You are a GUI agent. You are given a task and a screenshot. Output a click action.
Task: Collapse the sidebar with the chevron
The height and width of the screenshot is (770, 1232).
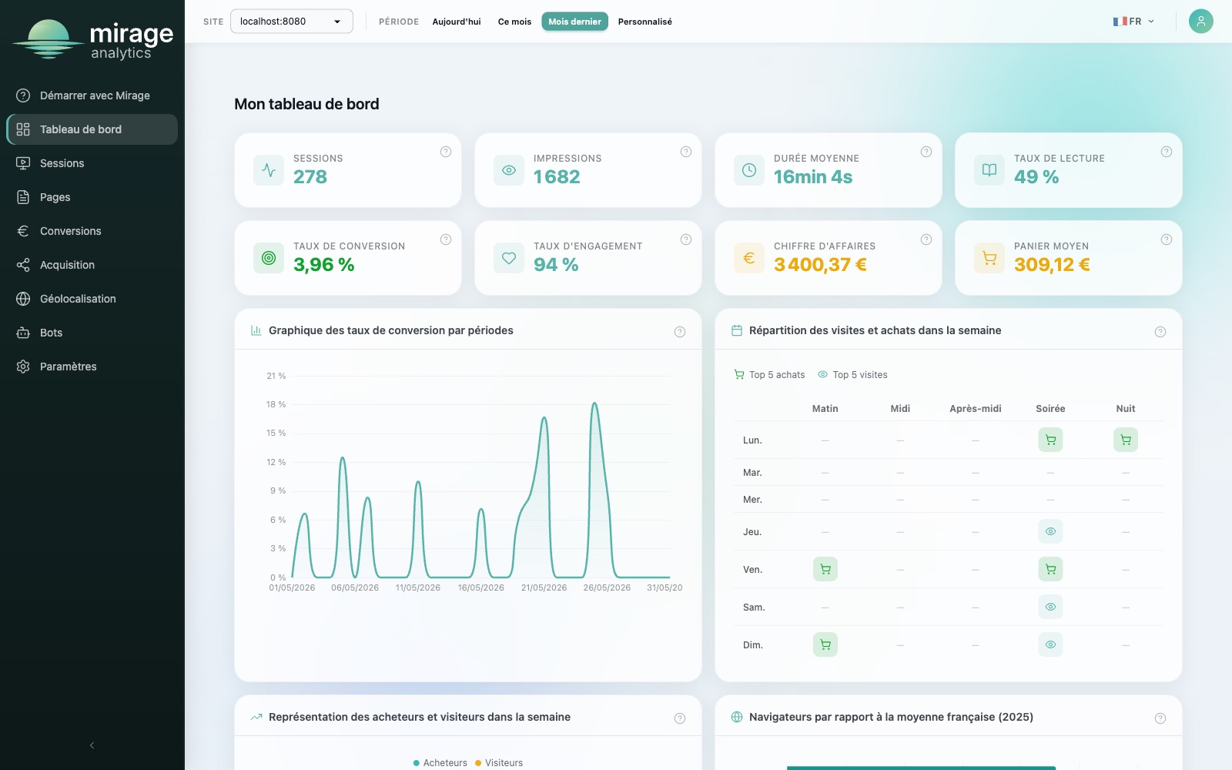[x=92, y=745]
